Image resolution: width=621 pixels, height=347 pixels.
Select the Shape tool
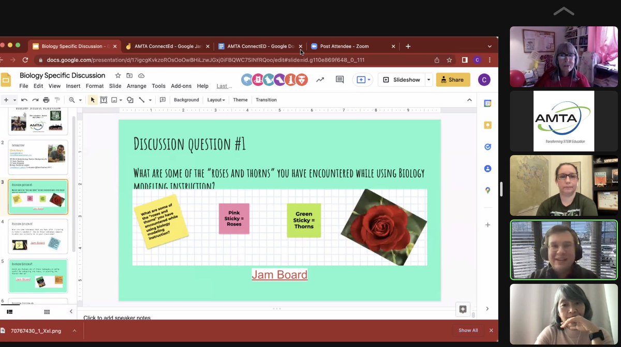(130, 99)
